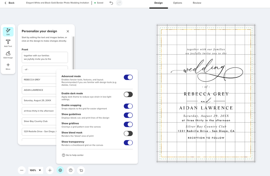Image resolution: width=270 pixels, height=176 pixels.
Task: Enable dark mode toggle
Action: pyautogui.click(x=128, y=94)
